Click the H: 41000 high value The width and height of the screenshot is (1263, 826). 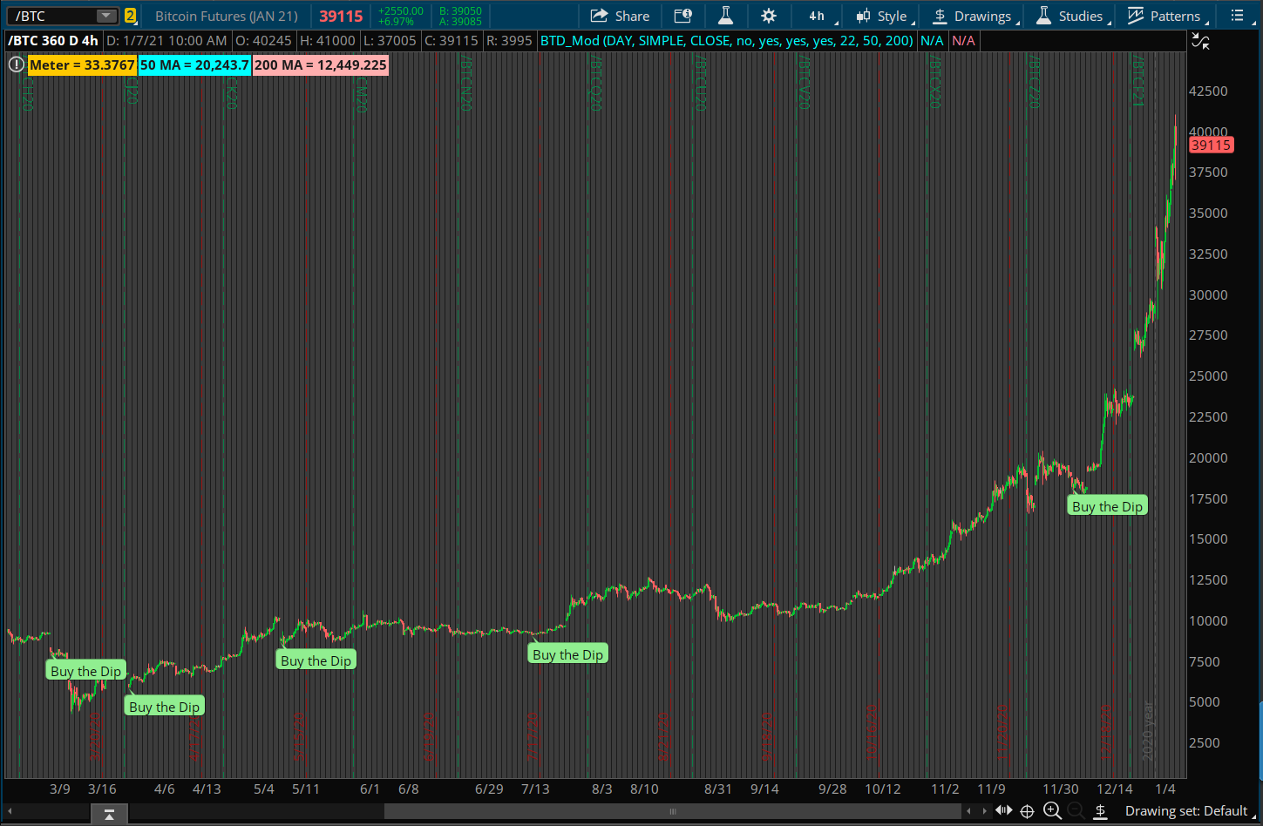click(x=327, y=41)
